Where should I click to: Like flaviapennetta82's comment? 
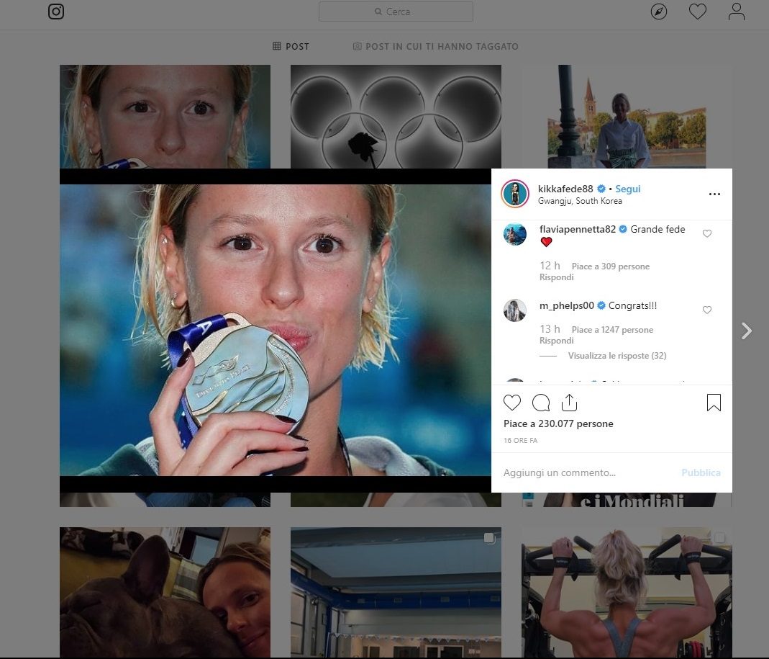coord(707,233)
